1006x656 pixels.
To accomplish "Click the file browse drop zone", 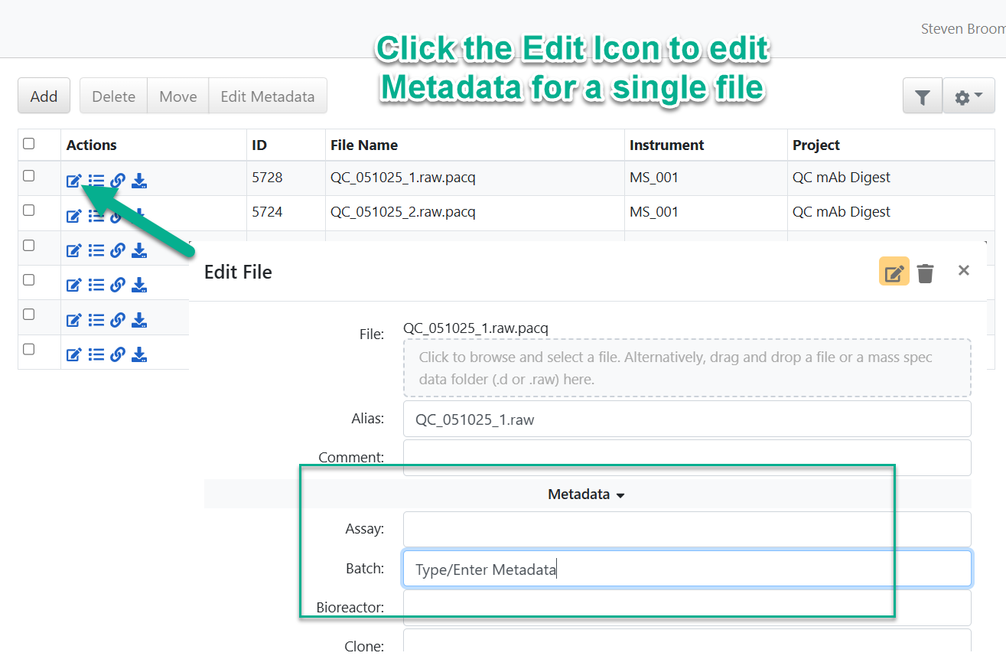I will 687,368.
